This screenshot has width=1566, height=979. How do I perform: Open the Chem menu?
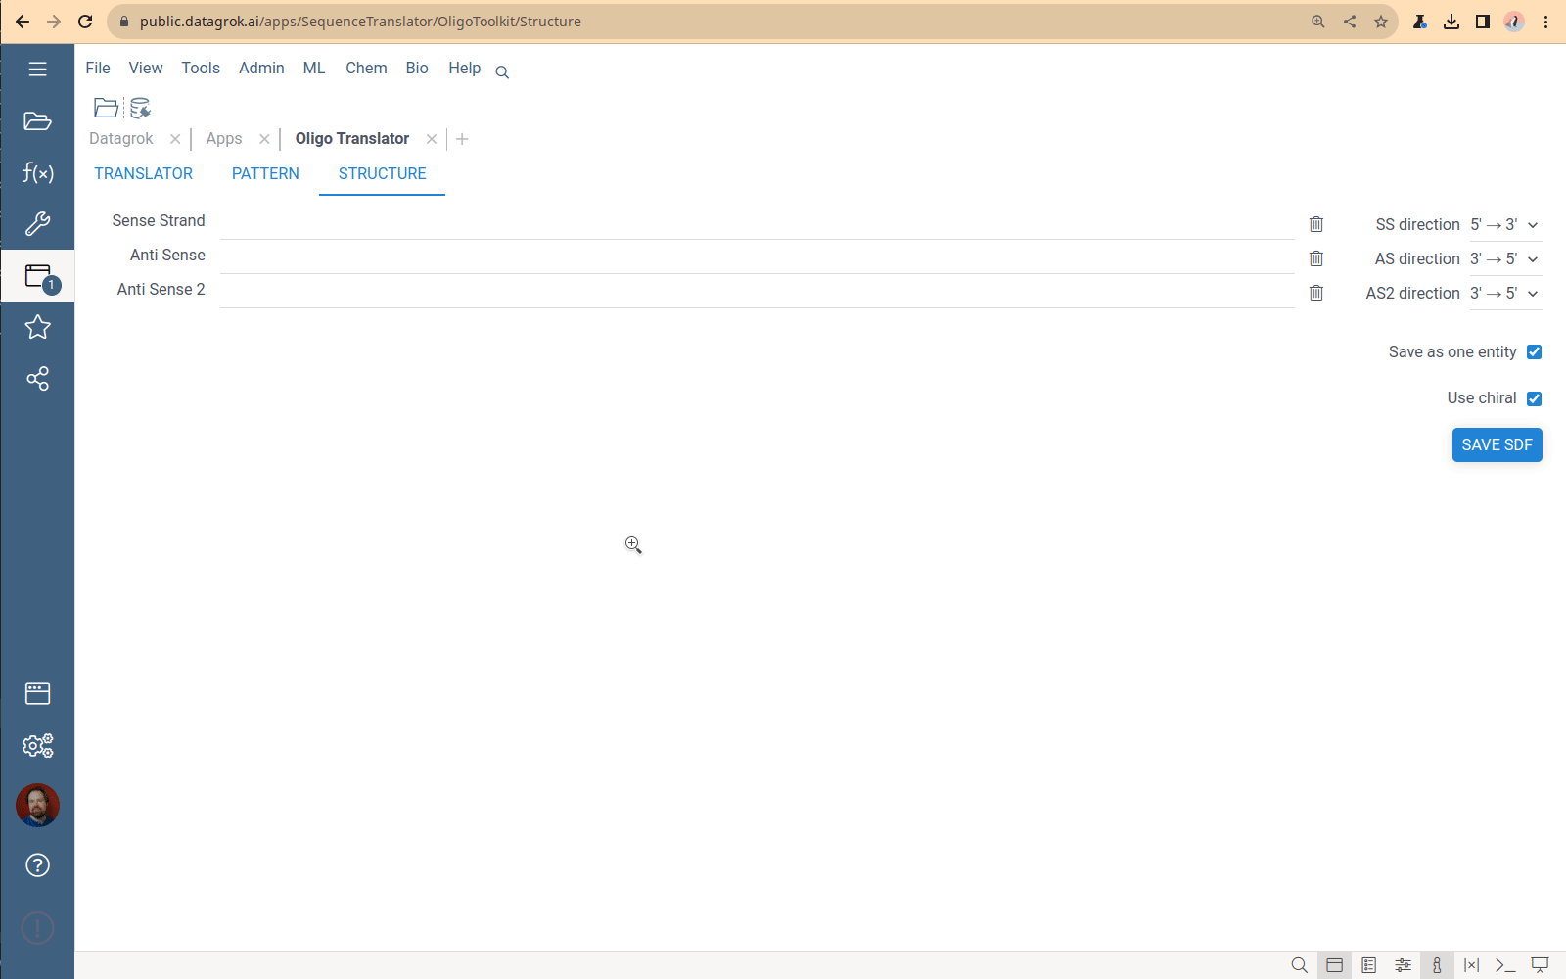click(x=366, y=68)
